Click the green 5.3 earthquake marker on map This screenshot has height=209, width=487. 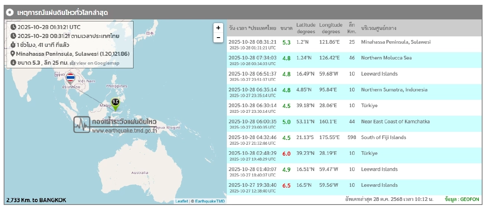pos(115,103)
